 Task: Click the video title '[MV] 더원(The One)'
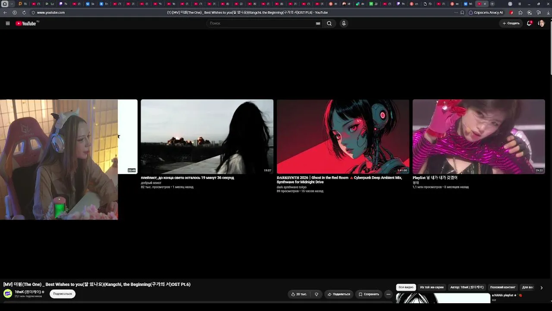tap(97, 284)
